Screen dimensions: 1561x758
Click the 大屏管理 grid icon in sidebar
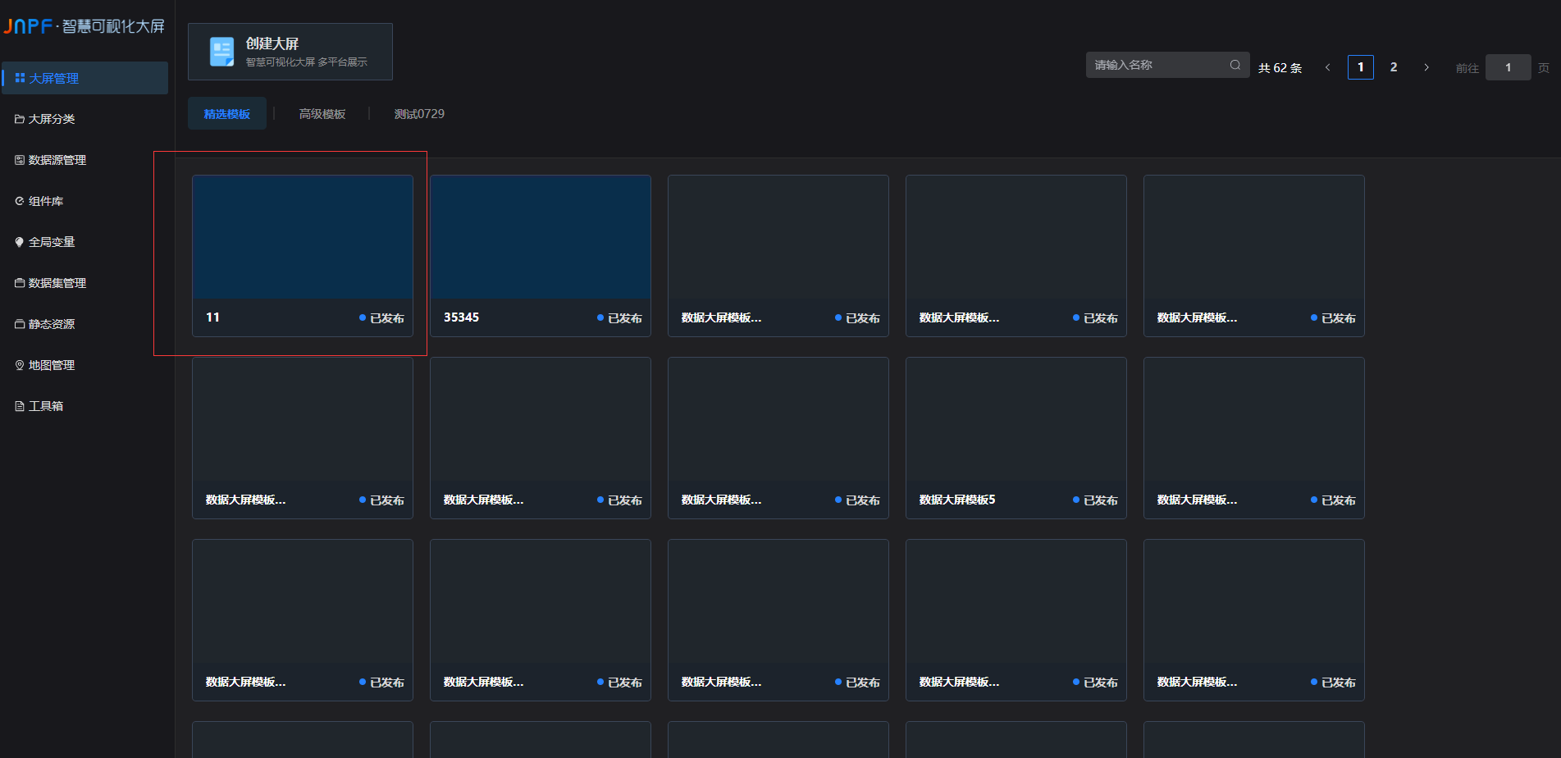pyautogui.click(x=20, y=78)
